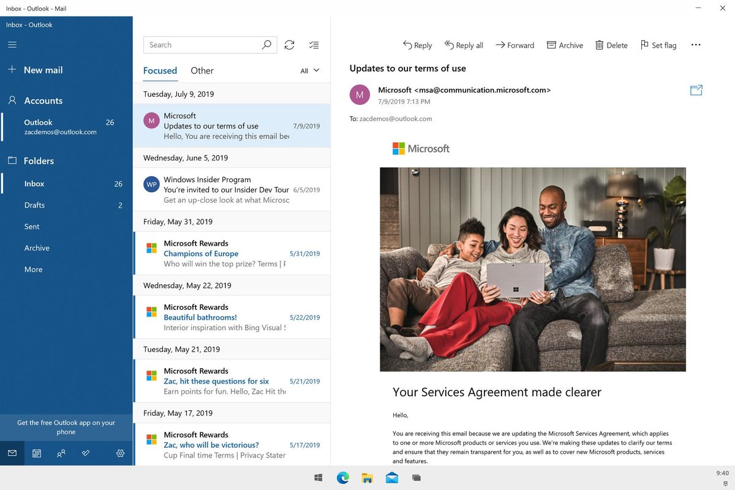Delete the open email
The image size is (735, 490).
611,45
